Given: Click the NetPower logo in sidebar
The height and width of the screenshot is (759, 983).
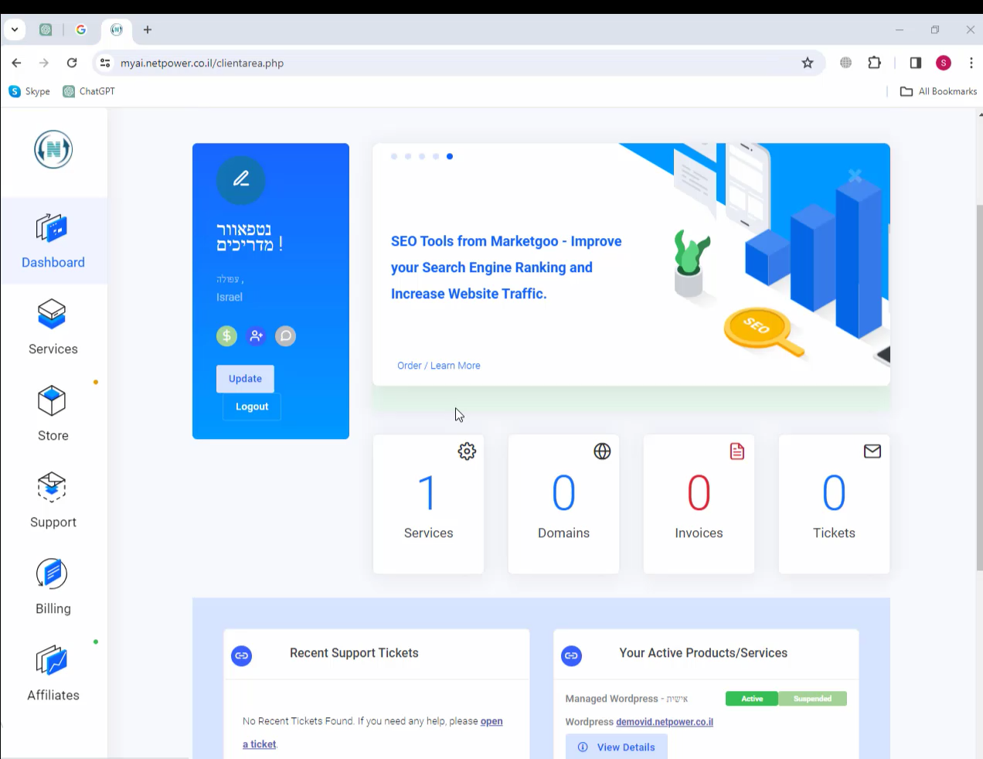Looking at the screenshot, I should 53,149.
